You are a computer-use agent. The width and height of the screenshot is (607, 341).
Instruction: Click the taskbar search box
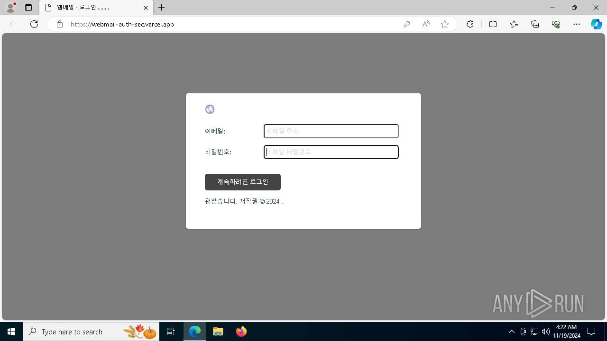(x=92, y=332)
